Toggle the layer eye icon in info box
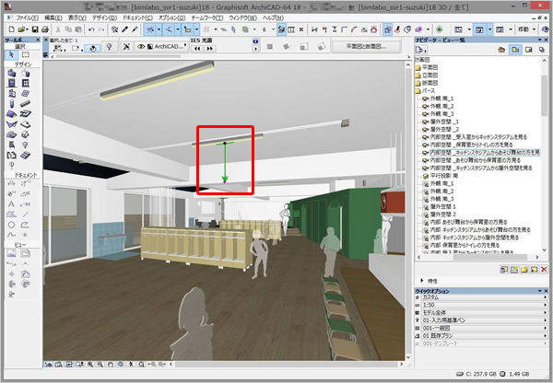553x383 pixels. pos(141,47)
